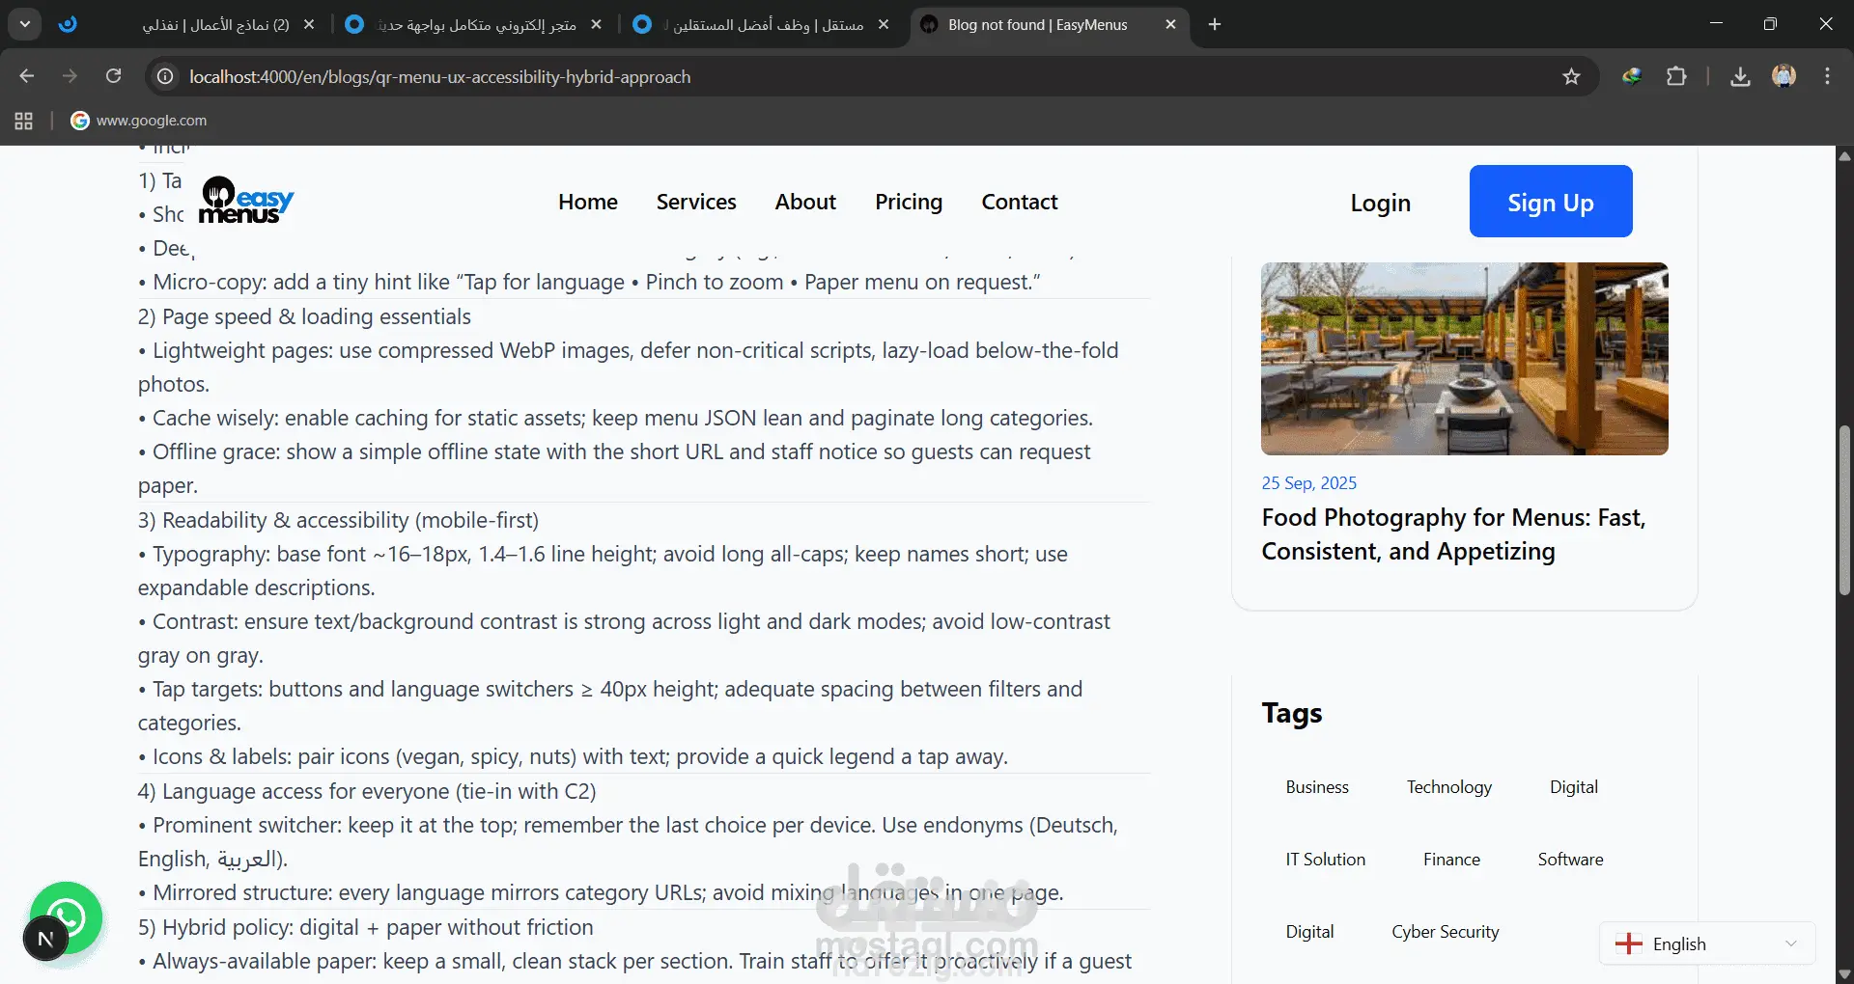
Task: Click the page vertical scrollbar thumb
Action: [x=1844, y=509]
